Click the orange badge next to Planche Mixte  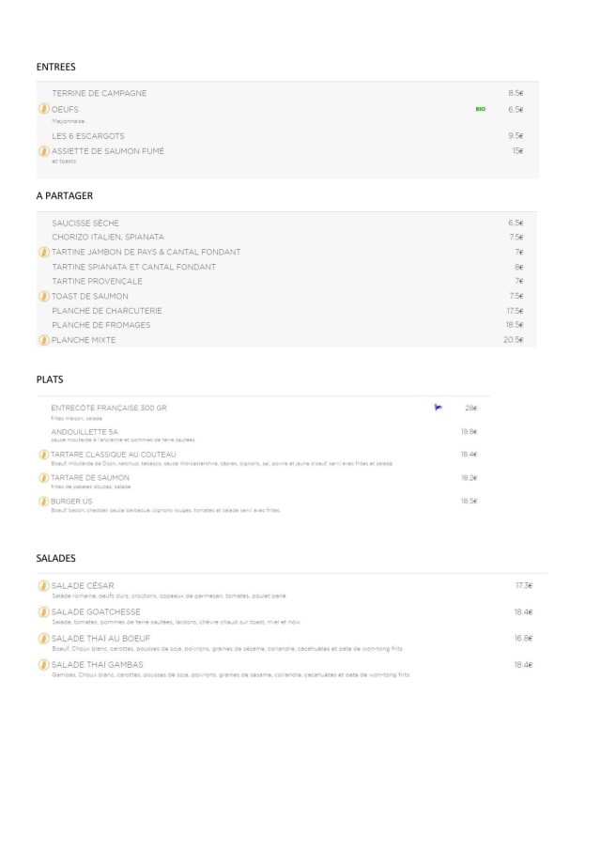43,340
